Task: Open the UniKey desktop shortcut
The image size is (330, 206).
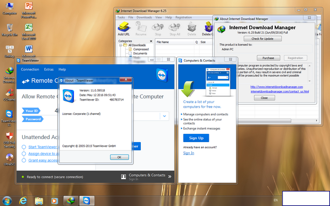Action: coord(9,51)
